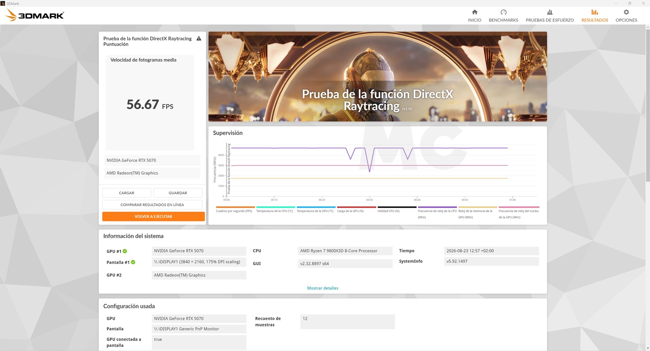Toggle Frecuencia de reloj del núcleo de la GPU legend

[x=518, y=213]
